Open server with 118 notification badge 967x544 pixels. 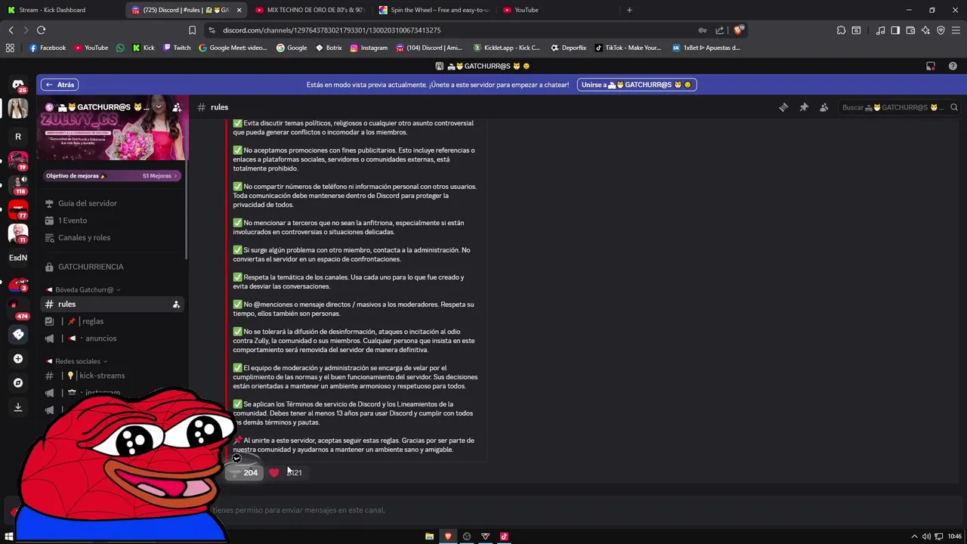18,184
